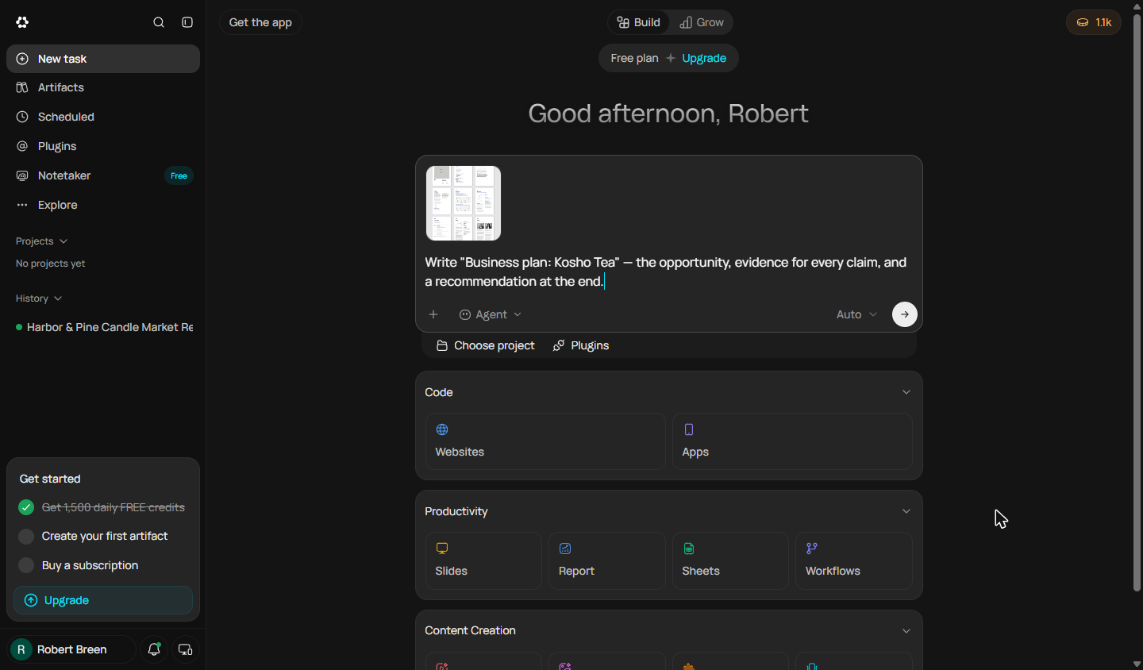The image size is (1143, 670).
Task: Collapse sidebar using the panel icon
Action: 187,22
